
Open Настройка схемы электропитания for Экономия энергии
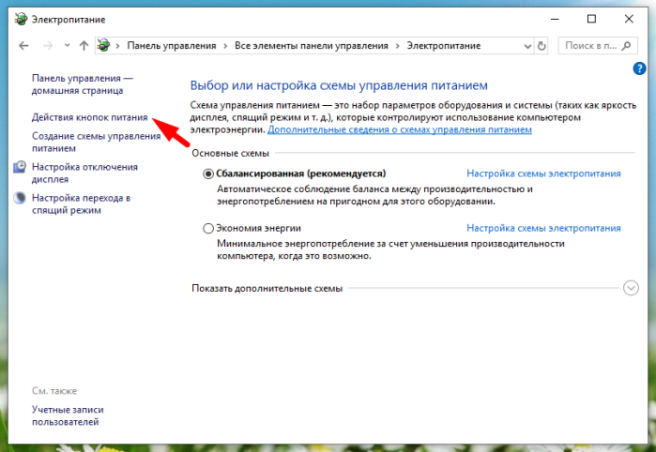543,228
